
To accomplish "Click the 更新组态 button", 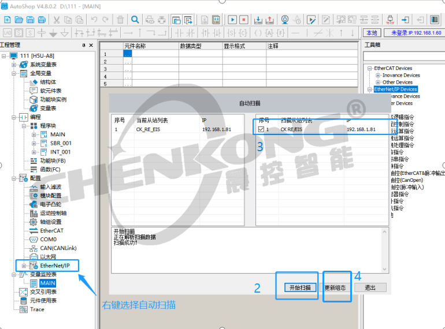I will (335, 287).
